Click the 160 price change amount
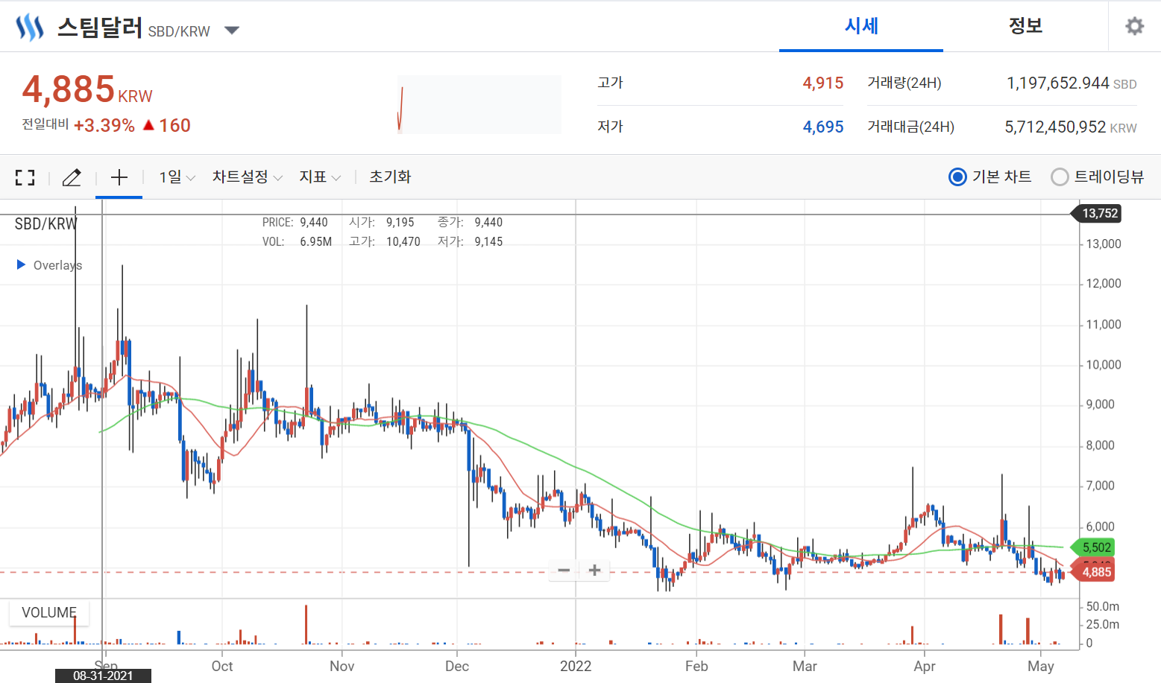The height and width of the screenshot is (683, 1161). coord(174,126)
